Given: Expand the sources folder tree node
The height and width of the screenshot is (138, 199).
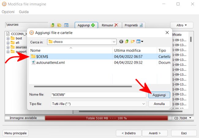Looking at the screenshot, I should tap(8, 47).
